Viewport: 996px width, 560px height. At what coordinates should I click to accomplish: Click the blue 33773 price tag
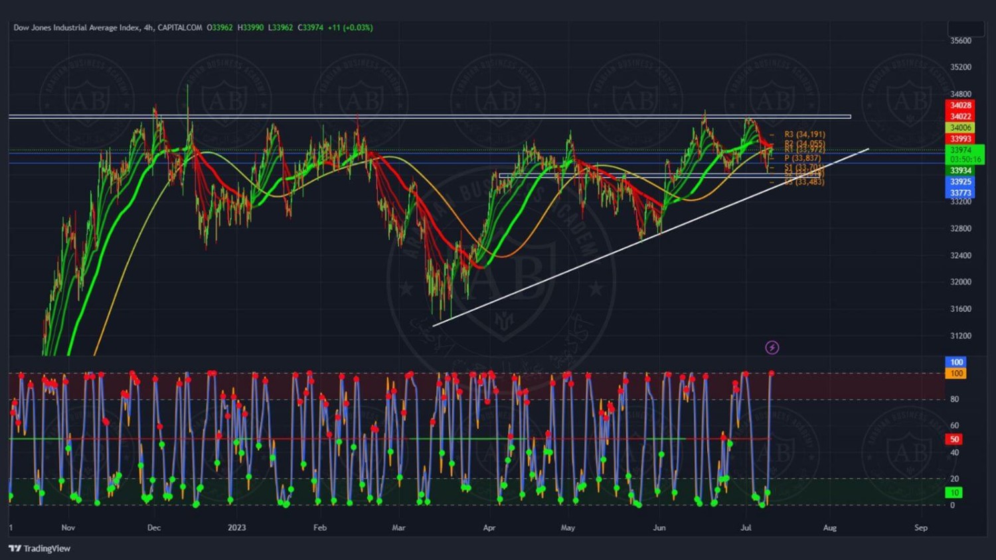(960, 192)
